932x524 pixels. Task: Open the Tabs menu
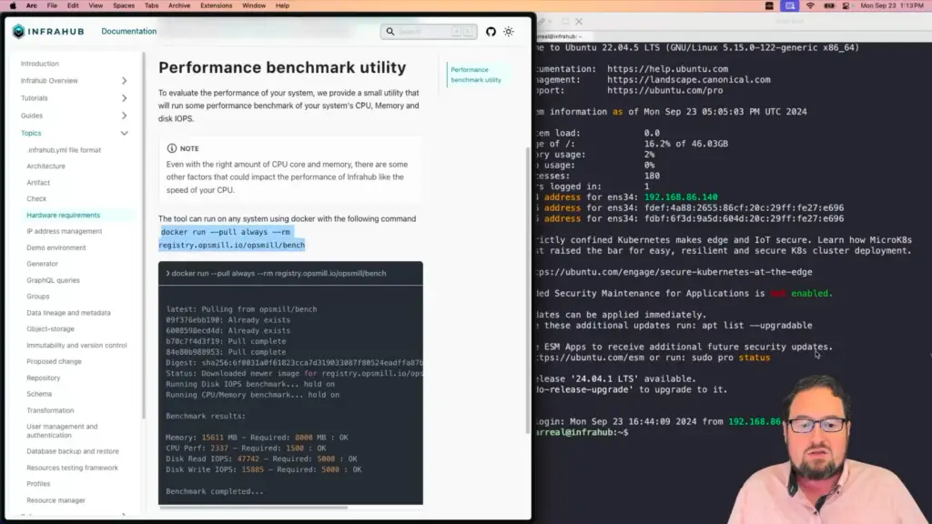pyautogui.click(x=152, y=5)
